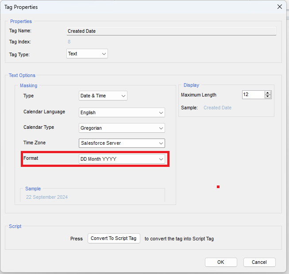Confirm changes with the OK button

(x=220, y=262)
